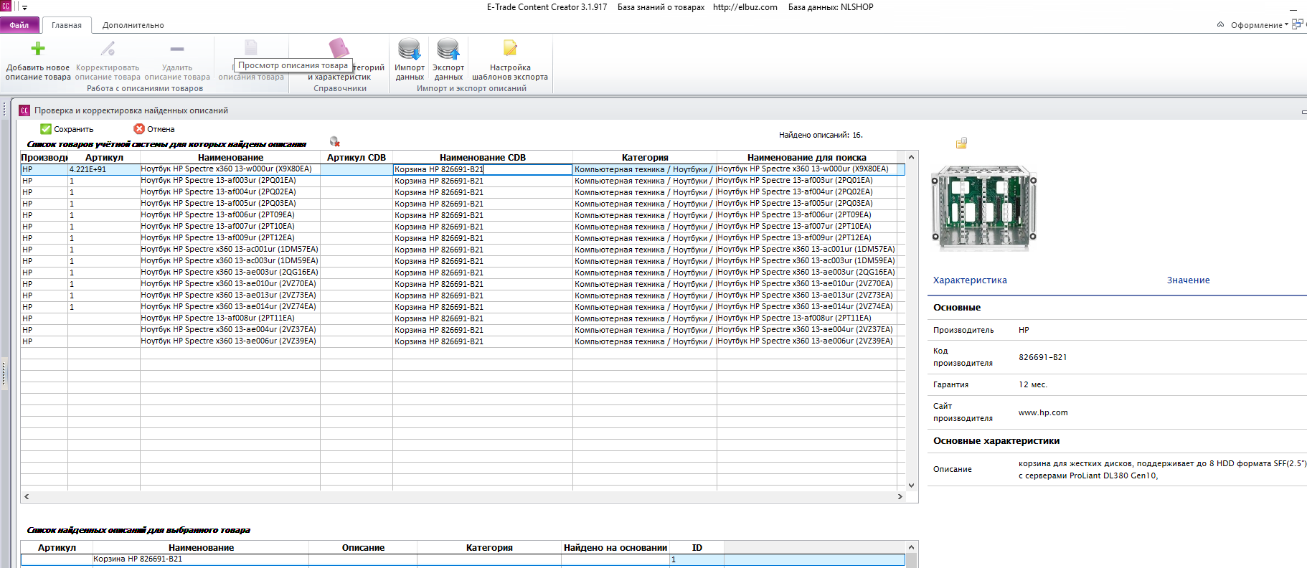Select row Ноутбук HP Spectre x360 13-ae003ur (2QG16EA)
The height and width of the screenshot is (568, 1307).
click(463, 273)
